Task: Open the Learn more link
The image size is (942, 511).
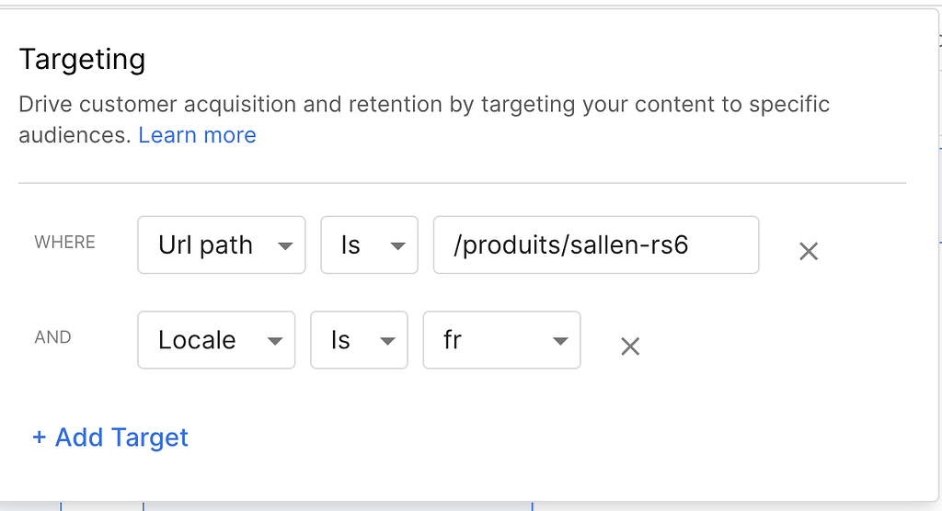Action: 197,135
